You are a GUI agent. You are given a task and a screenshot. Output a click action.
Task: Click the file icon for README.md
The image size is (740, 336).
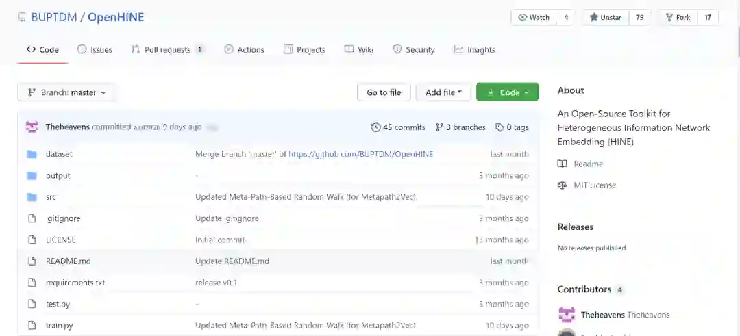coord(32,261)
